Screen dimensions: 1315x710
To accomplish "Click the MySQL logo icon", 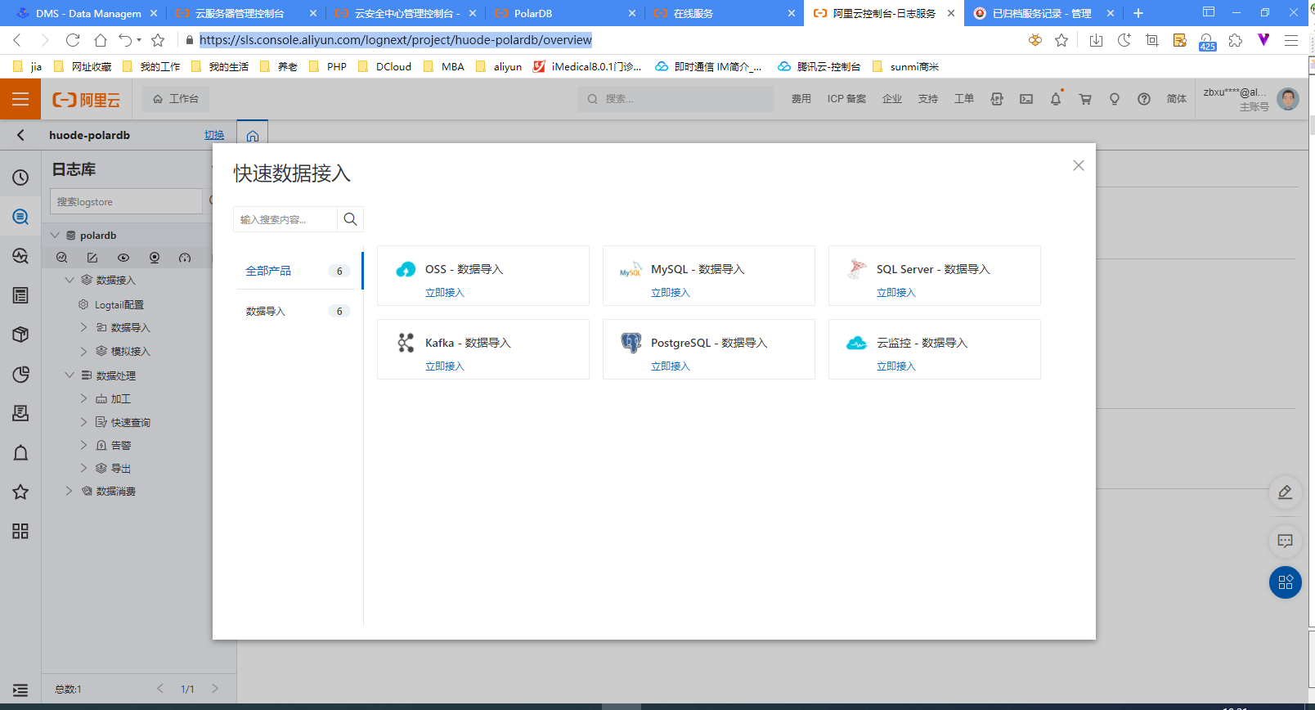I will tap(631, 270).
